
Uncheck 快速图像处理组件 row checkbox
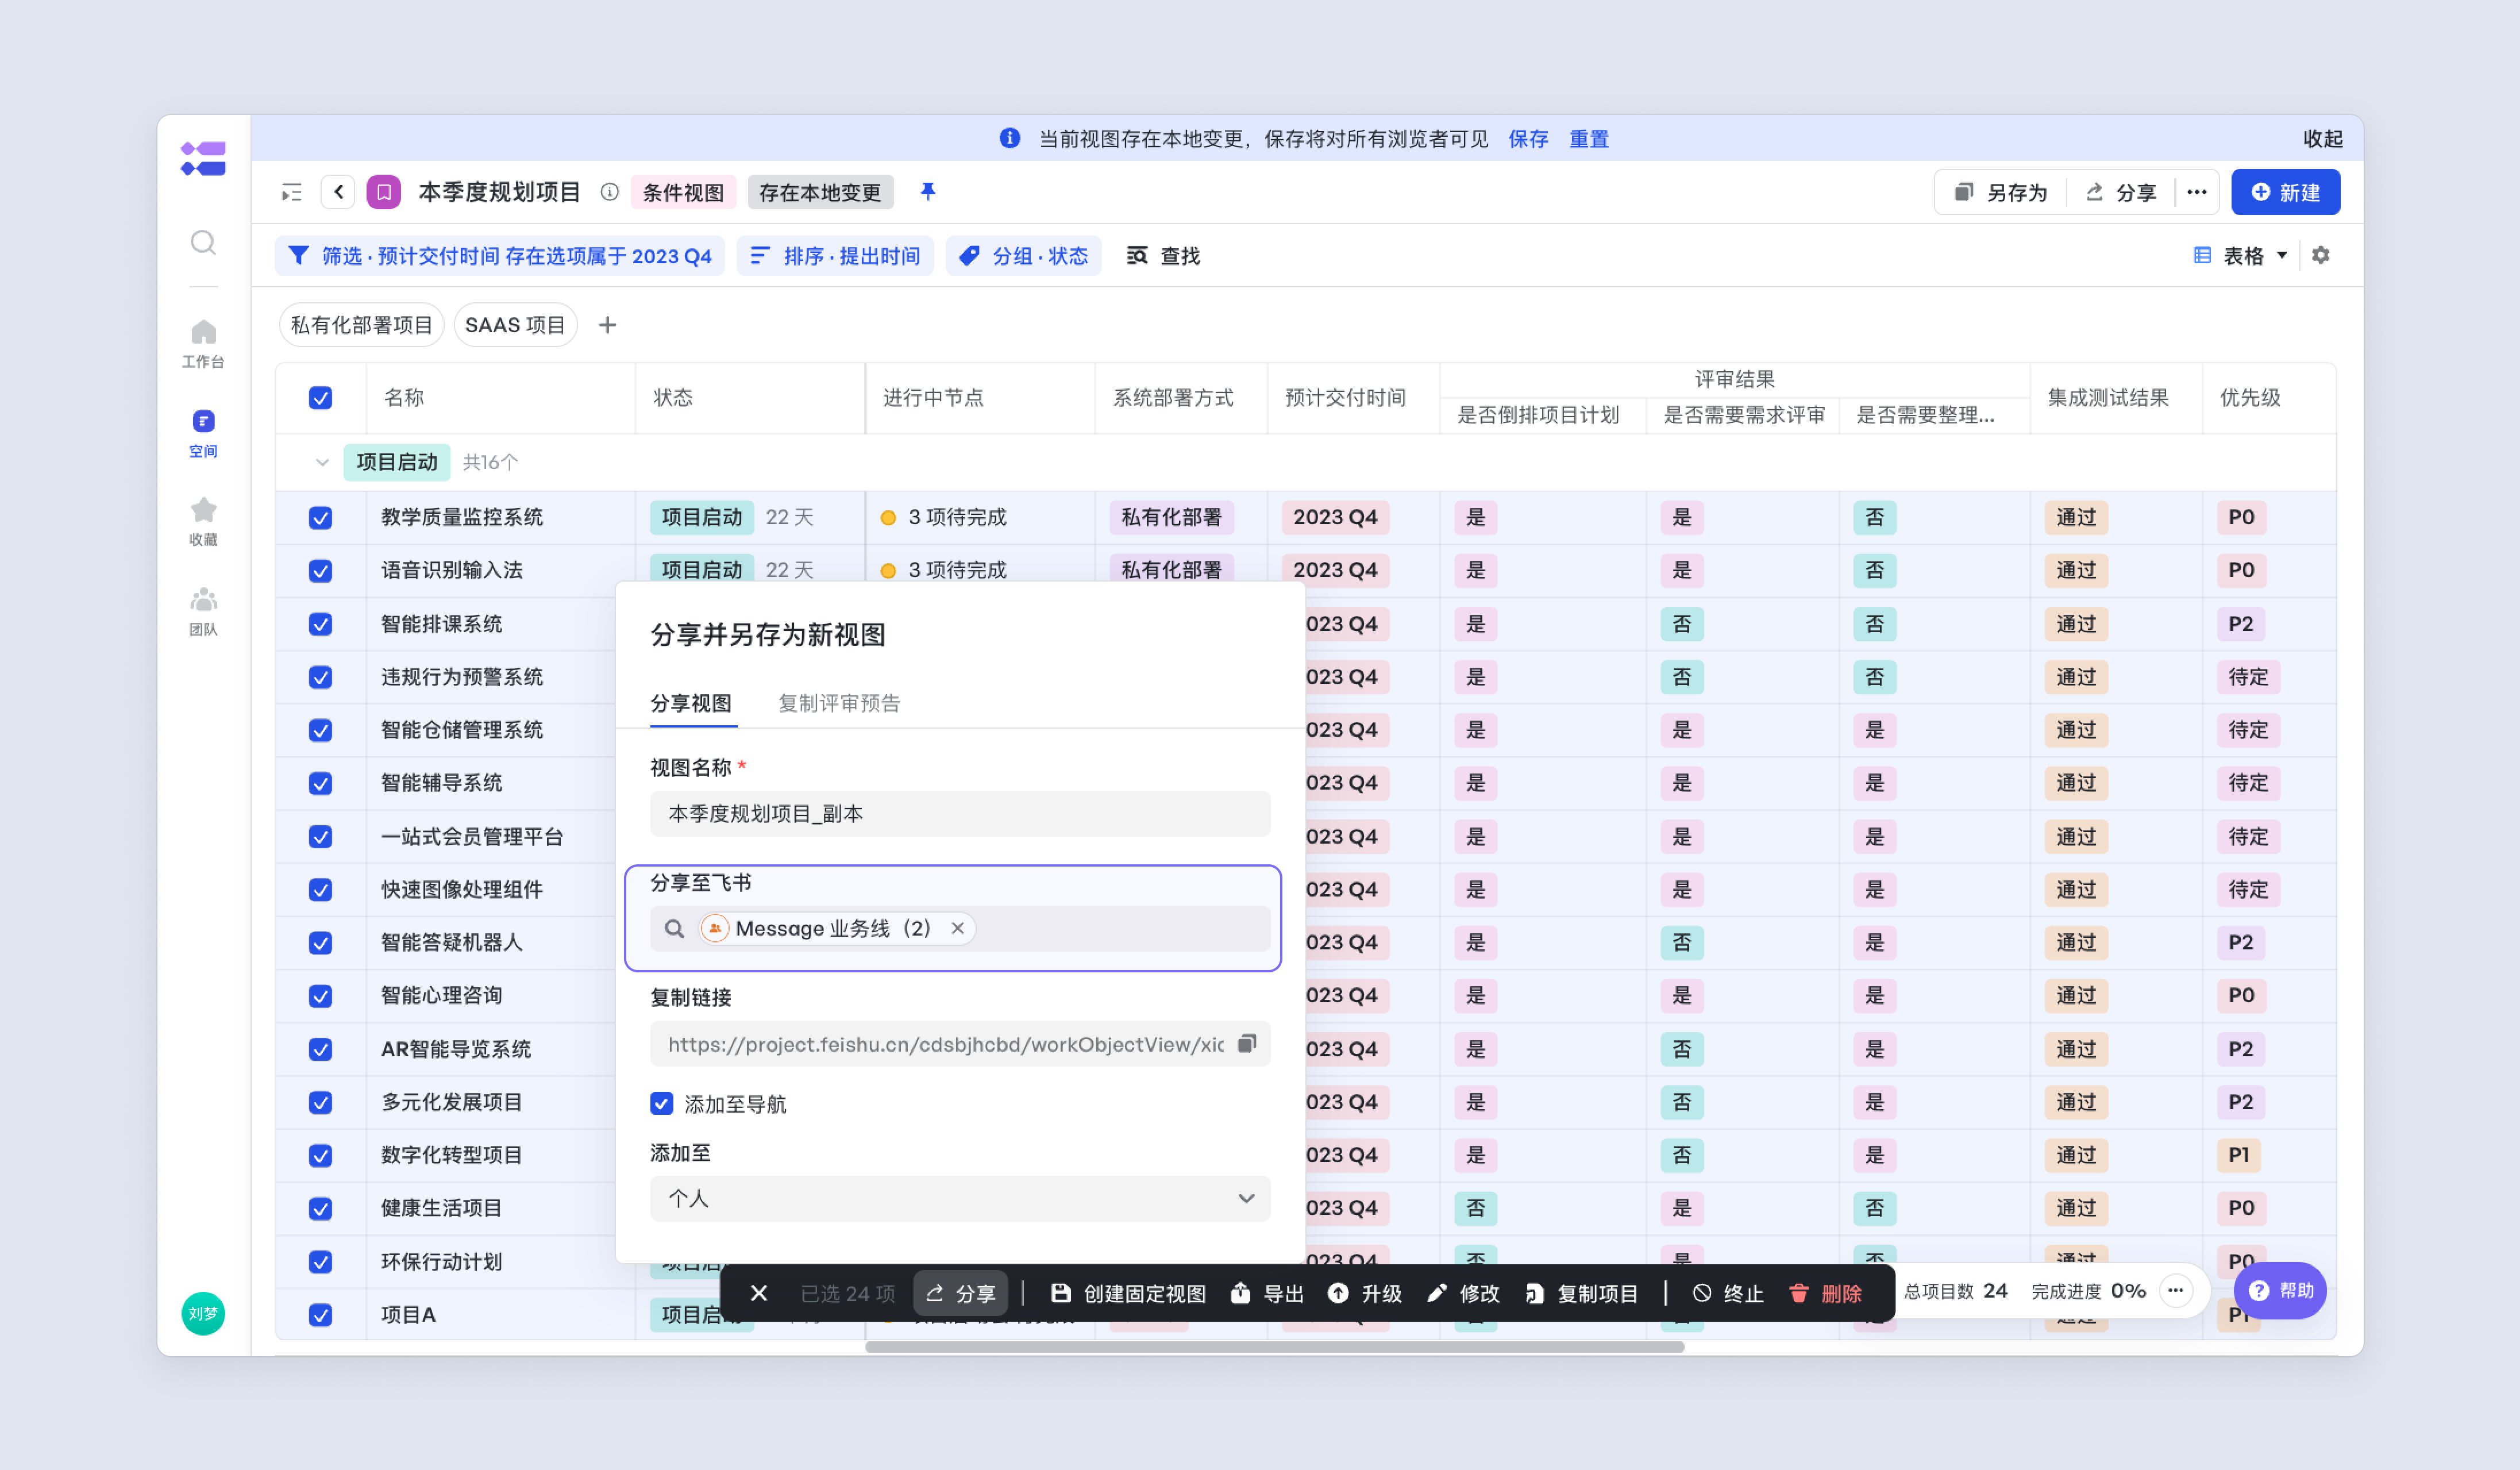point(320,889)
